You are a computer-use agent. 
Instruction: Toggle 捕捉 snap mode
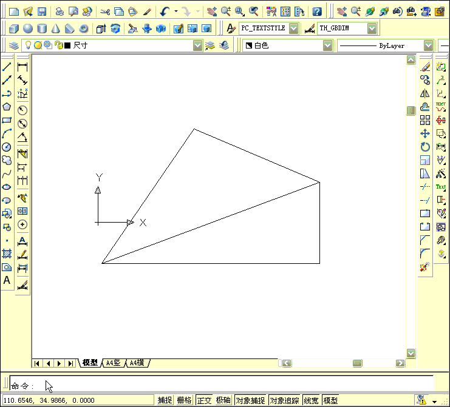coord(165,400)
